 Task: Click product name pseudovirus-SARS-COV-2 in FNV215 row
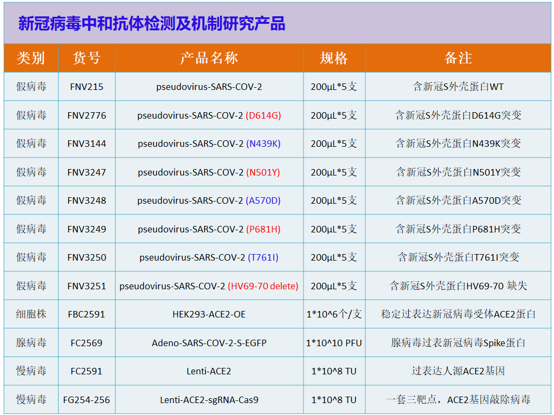coord(209,87)
